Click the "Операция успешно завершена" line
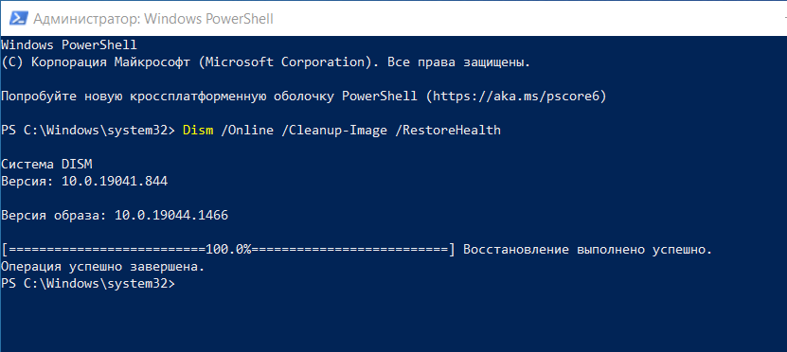The height and width of the screenshot is (352, 787). (x=103, y=267)
